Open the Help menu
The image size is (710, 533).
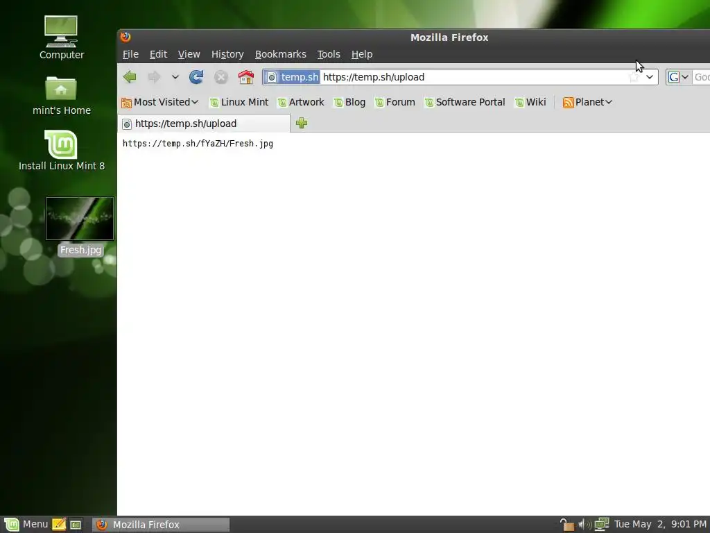click(362, 54)
